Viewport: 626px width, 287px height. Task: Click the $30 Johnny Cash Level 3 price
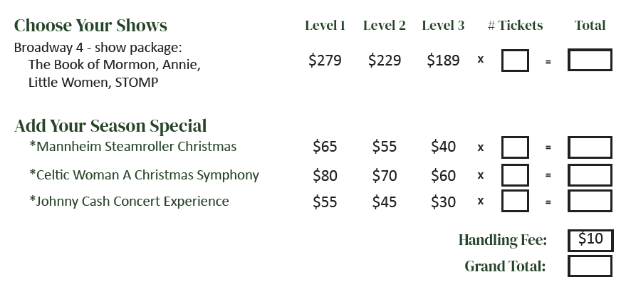443,202
